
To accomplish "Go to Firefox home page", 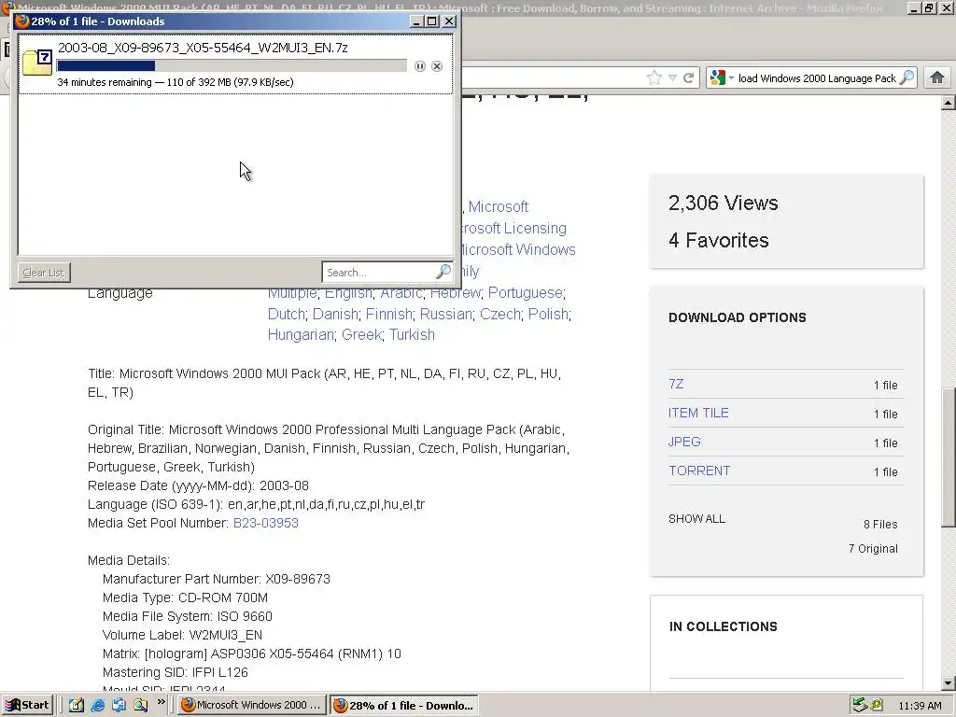I will 937,77.
